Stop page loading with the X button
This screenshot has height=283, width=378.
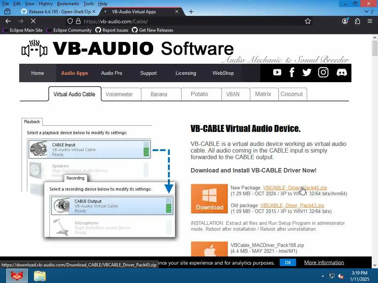coord(33,21)
